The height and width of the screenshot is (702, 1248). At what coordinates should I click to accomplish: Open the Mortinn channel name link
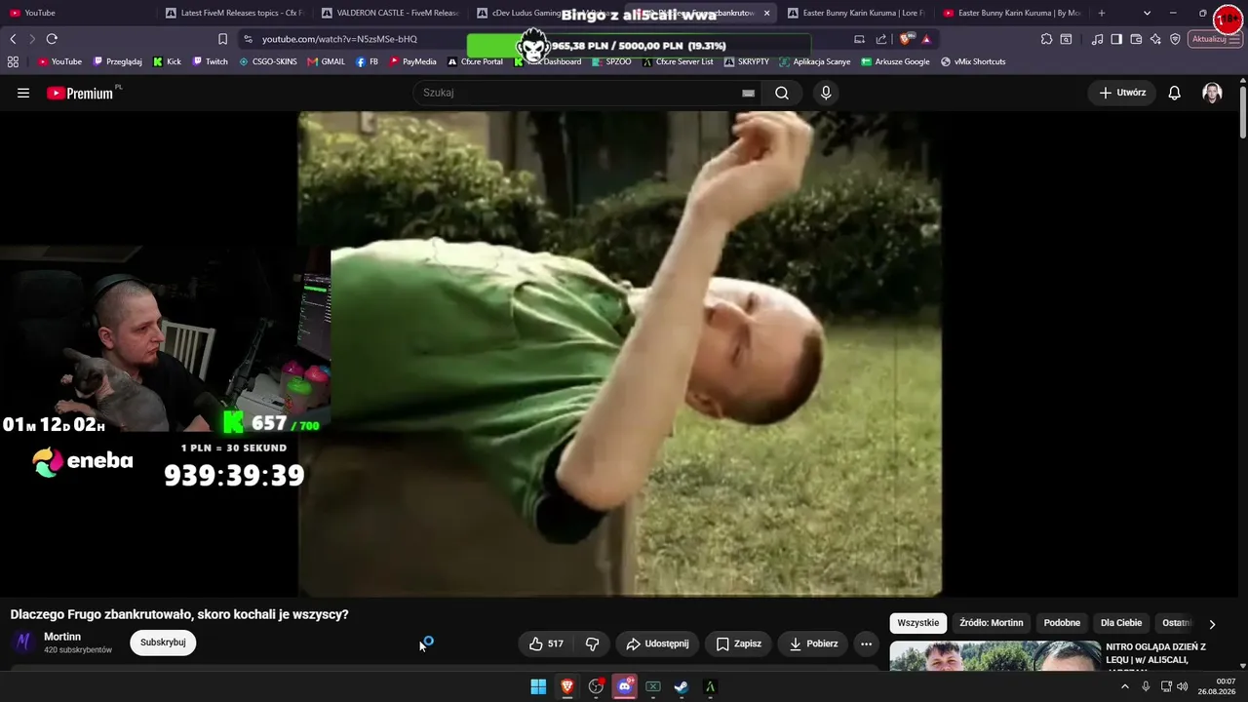(62, 637)
